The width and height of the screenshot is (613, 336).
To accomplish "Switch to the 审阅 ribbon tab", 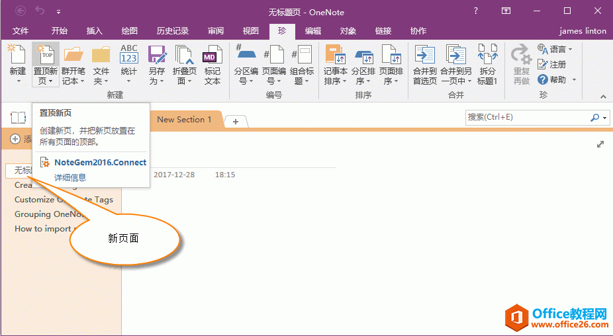I will click(216, 31).
